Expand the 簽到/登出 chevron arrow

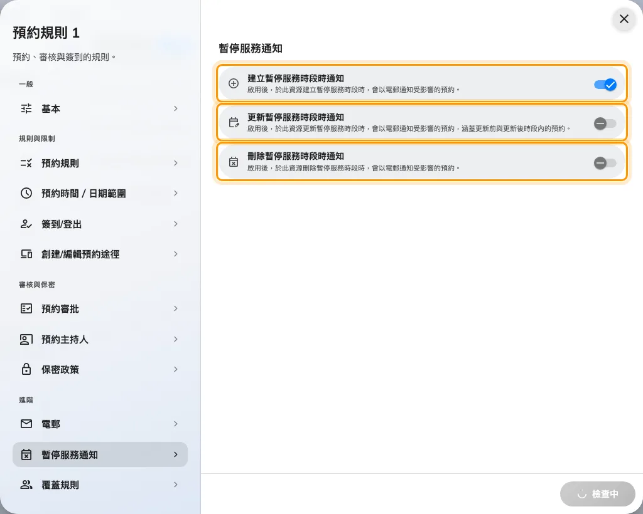click(176, 224)
